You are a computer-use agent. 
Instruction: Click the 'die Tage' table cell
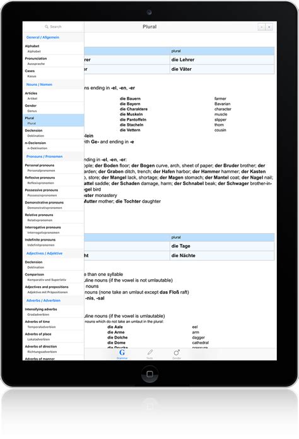pyautogui.click(x=222, y=246)
